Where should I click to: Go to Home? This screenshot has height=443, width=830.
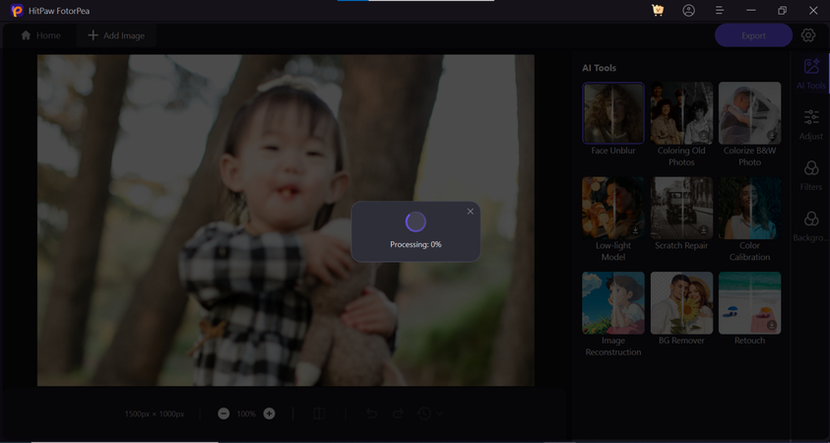click(x=40, y=35)
